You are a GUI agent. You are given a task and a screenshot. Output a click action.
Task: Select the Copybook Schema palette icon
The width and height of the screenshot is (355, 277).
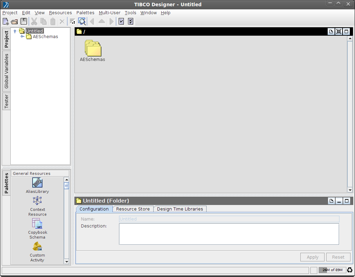[x=37, y=223]
